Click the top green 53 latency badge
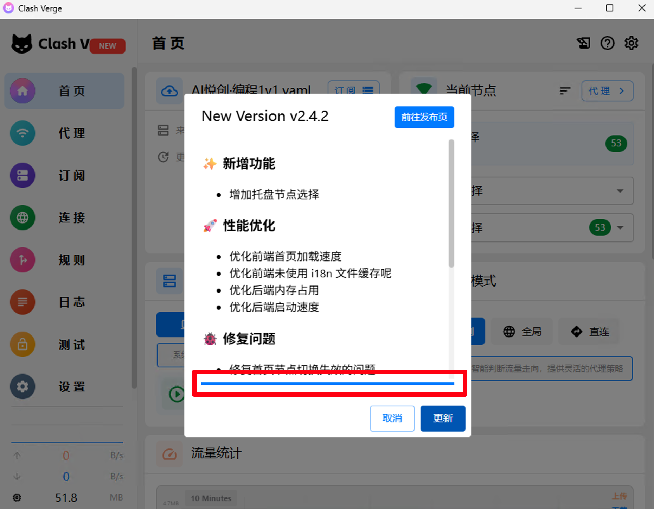 click(x=616, y=143)
